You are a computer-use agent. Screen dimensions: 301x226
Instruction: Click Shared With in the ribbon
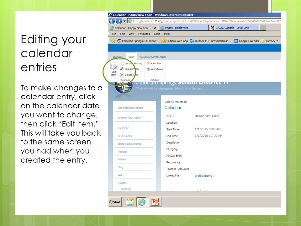point(129,69)
